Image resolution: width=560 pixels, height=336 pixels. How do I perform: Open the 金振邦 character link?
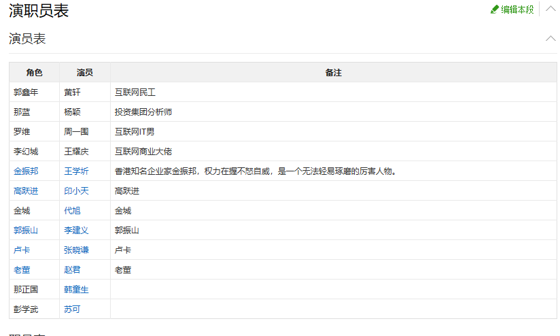(x=26, y=171)
